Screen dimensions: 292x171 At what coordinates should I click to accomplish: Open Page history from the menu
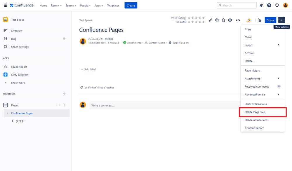click(x=263, y=71)
